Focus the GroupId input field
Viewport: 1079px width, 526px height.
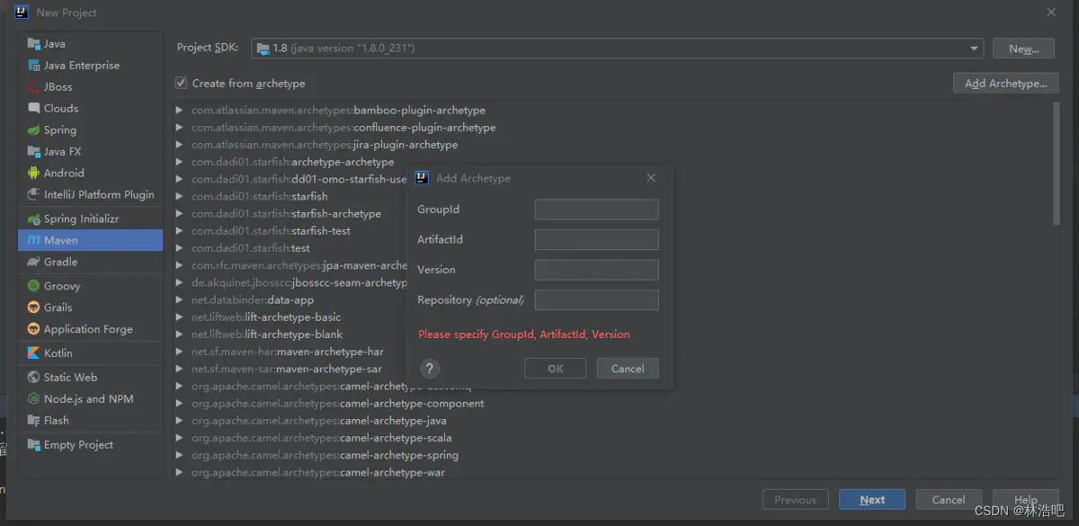[596, 210]
